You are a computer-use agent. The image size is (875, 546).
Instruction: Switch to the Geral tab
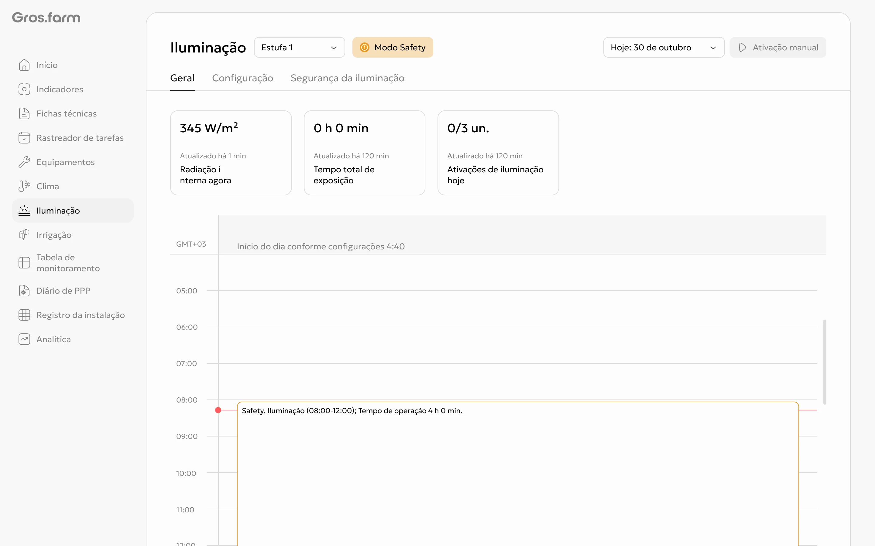[x=182, y=78]
